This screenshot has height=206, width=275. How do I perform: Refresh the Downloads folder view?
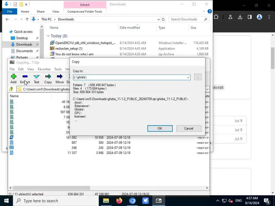[163, 19]
